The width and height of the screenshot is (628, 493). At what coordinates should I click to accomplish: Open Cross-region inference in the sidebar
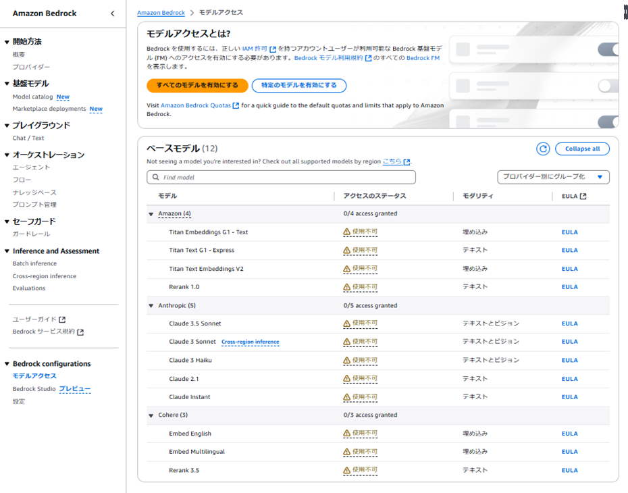[x=45, y=276]
